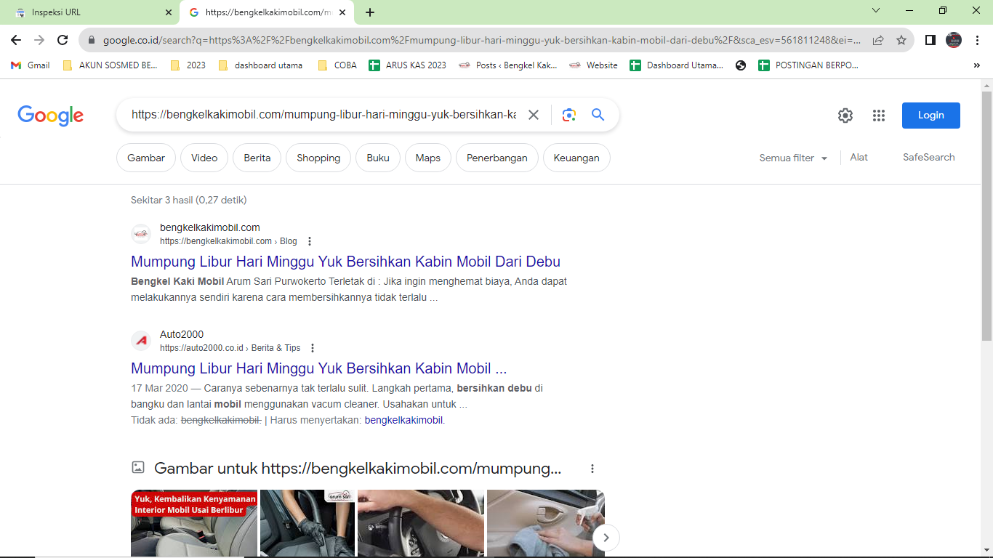The width and height of the screenshot is (993, 558).
Task: Click the page vertical scrollbar
Action: (986, 216)
